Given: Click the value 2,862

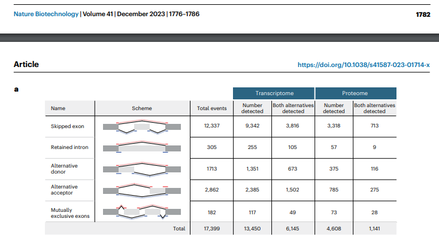Looking at the screenshot, I should 211,190.
